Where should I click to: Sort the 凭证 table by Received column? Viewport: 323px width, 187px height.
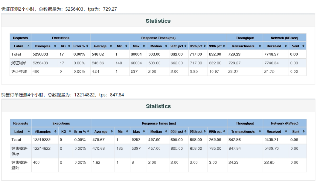[x=276, y=46]
